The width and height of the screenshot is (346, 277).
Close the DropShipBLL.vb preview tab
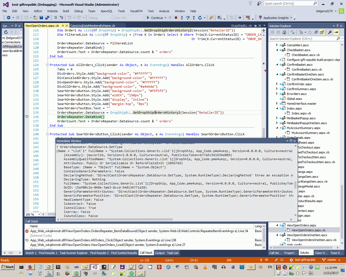(x=260, y=26)
